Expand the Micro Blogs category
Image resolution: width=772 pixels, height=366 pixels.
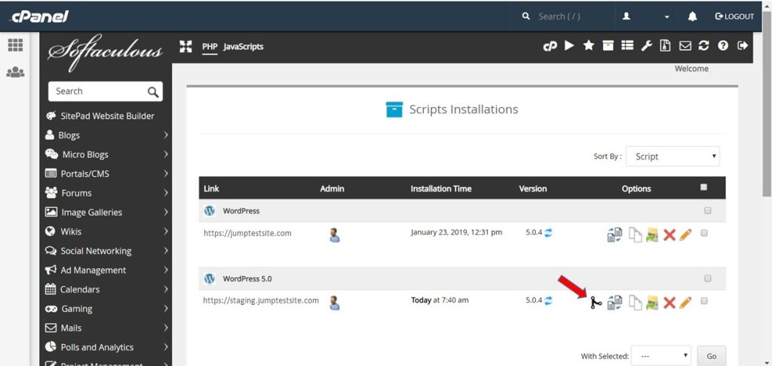pyautogui.click(x=106, y=154)
